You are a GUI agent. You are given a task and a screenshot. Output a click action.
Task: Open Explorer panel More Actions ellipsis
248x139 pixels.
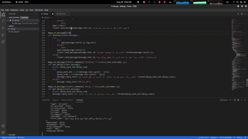tap(36, 14)
